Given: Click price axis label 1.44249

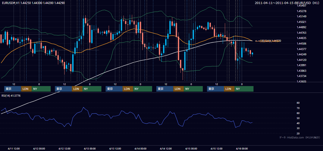Looking at the screenshot, I should pos(301,55).
